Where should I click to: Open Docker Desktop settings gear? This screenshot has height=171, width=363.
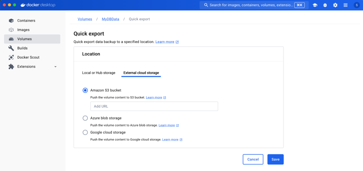coord(335,5)
